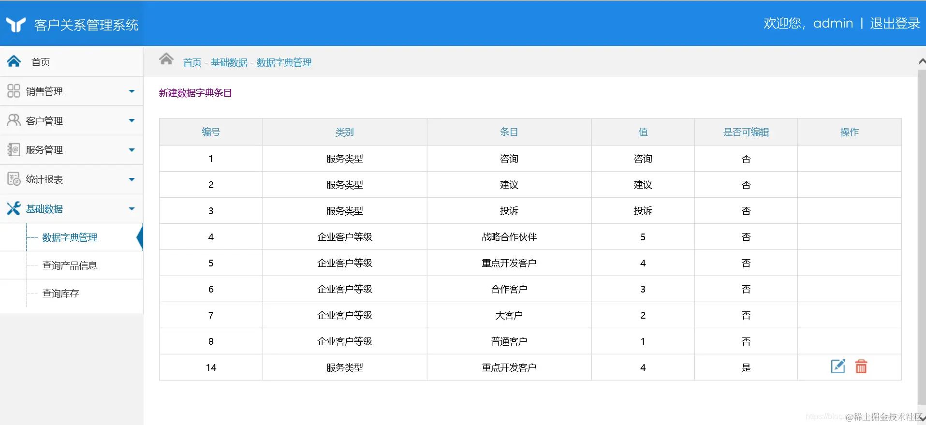Click the 建议 cell in the 条目 column

(x=509, y=185)
